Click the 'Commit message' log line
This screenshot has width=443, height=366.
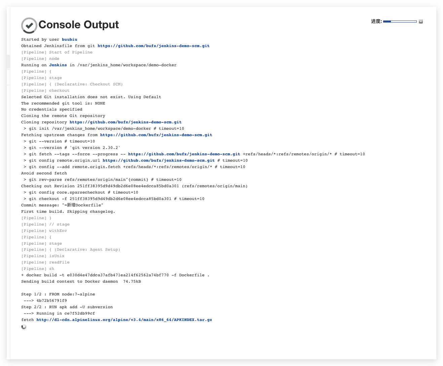pyautogui.click(x=62, y=205)
